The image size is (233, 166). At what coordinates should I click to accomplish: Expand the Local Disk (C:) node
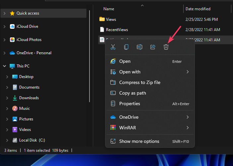pyautogui.click(x=7, y=140)
